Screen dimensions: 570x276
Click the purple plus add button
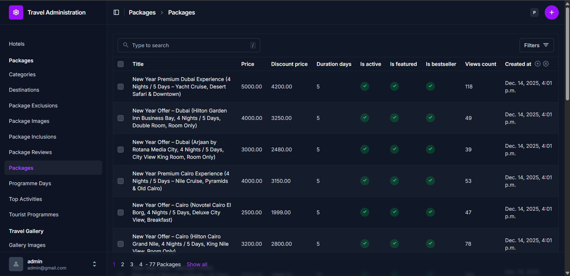[551, 12]
